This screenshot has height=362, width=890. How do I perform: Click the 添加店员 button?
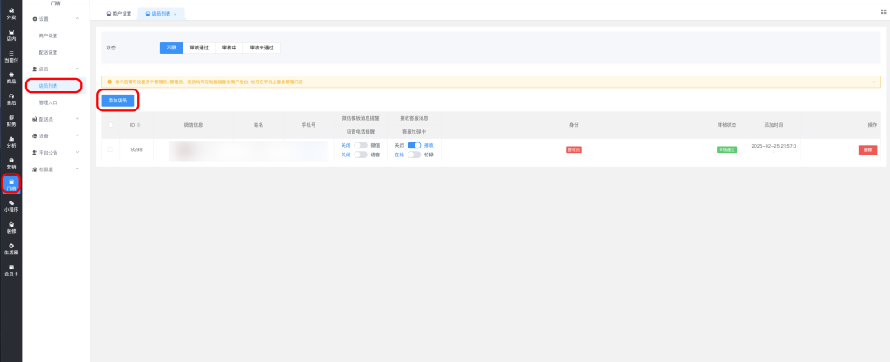pos(117,100)
